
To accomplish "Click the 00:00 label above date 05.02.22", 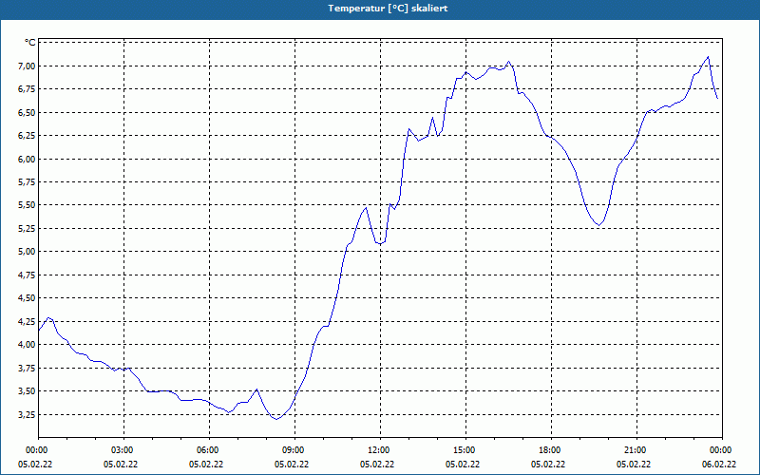I will [x=38, y=450].
